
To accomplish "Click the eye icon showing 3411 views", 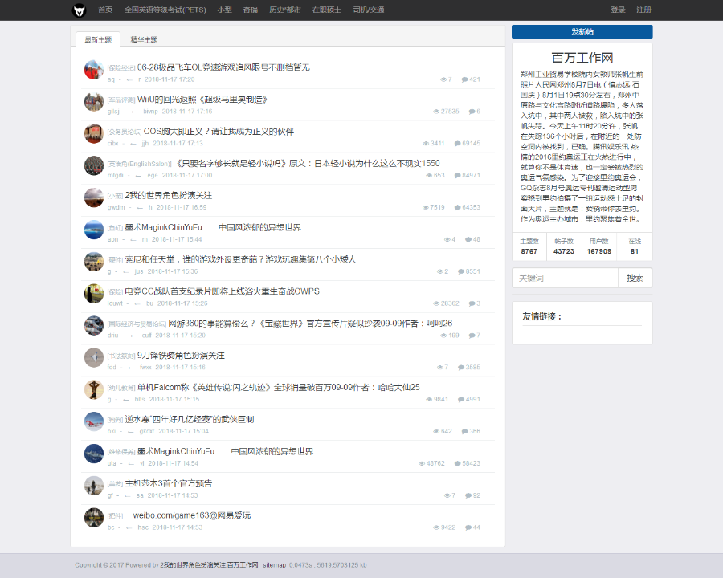I will (x=425, y=143).
